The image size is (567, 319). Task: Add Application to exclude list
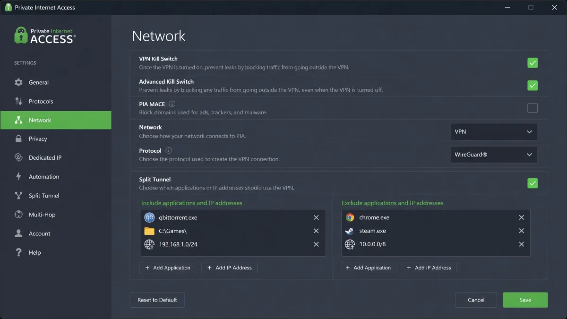click(368, 267)
